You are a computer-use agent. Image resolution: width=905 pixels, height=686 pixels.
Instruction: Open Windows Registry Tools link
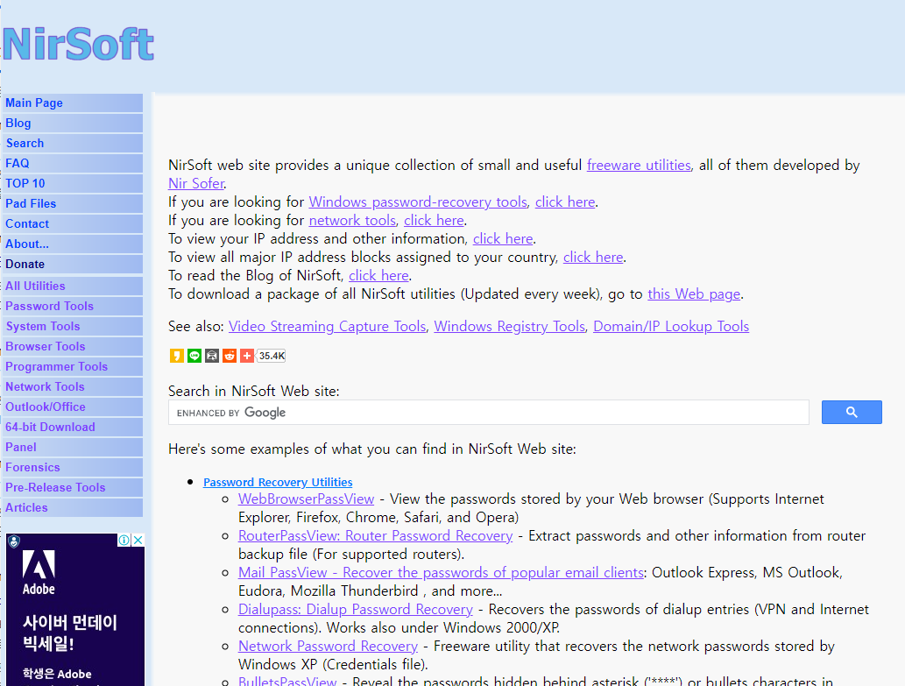click(510, 327)
